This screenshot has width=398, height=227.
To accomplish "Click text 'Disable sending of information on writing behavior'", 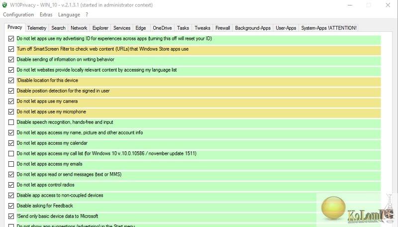I will (66, 59).
